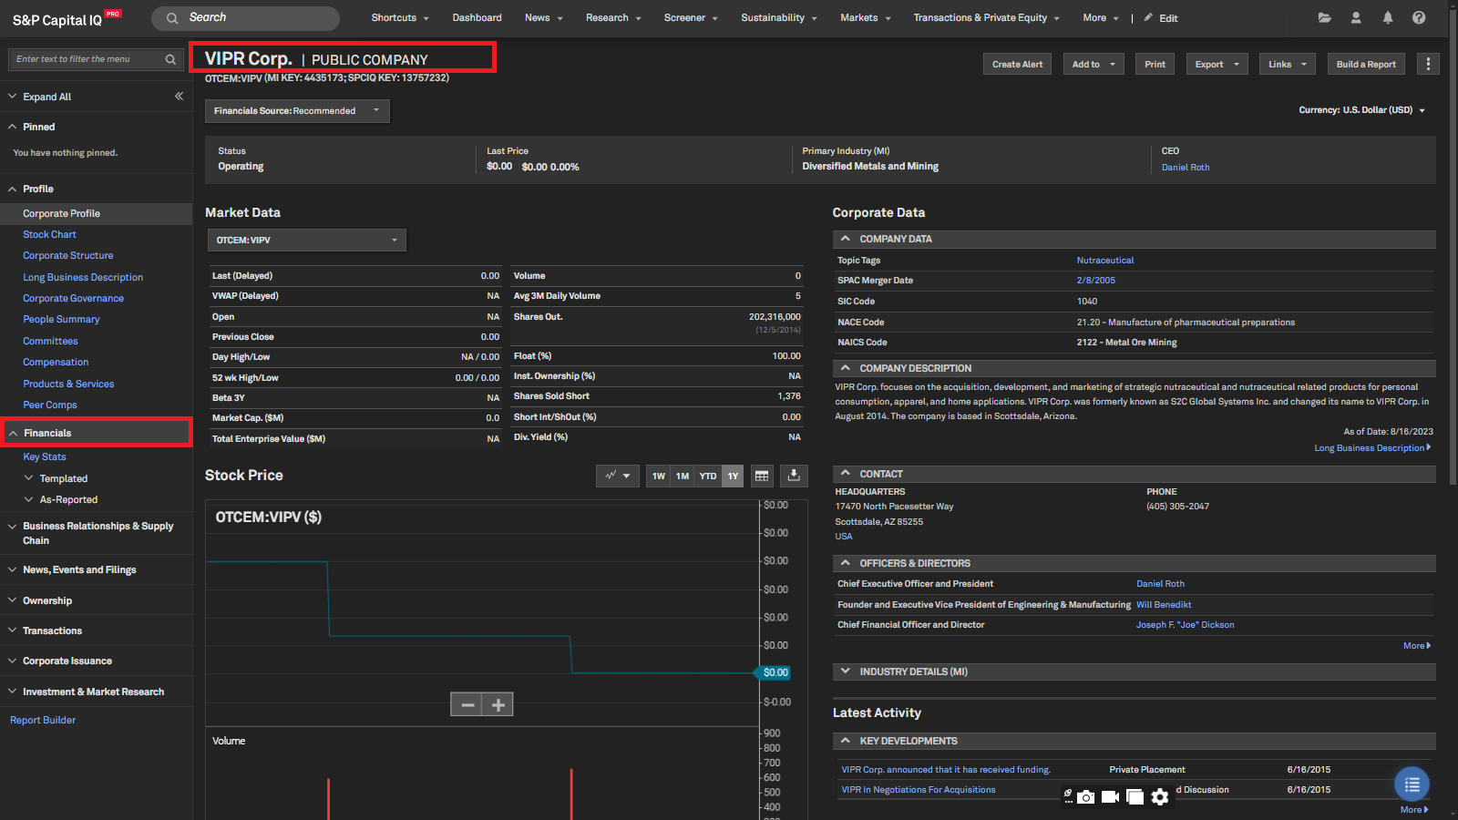Select the 1M chart time range

[683, 476]
